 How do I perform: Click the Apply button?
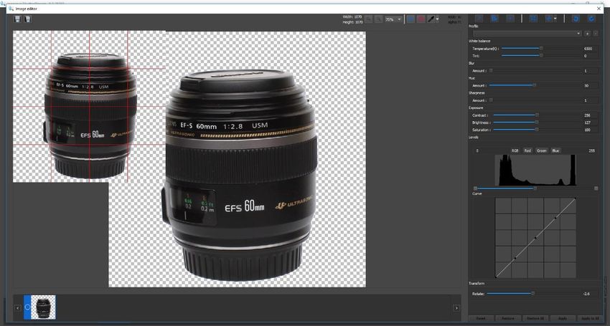coord(562,318)
